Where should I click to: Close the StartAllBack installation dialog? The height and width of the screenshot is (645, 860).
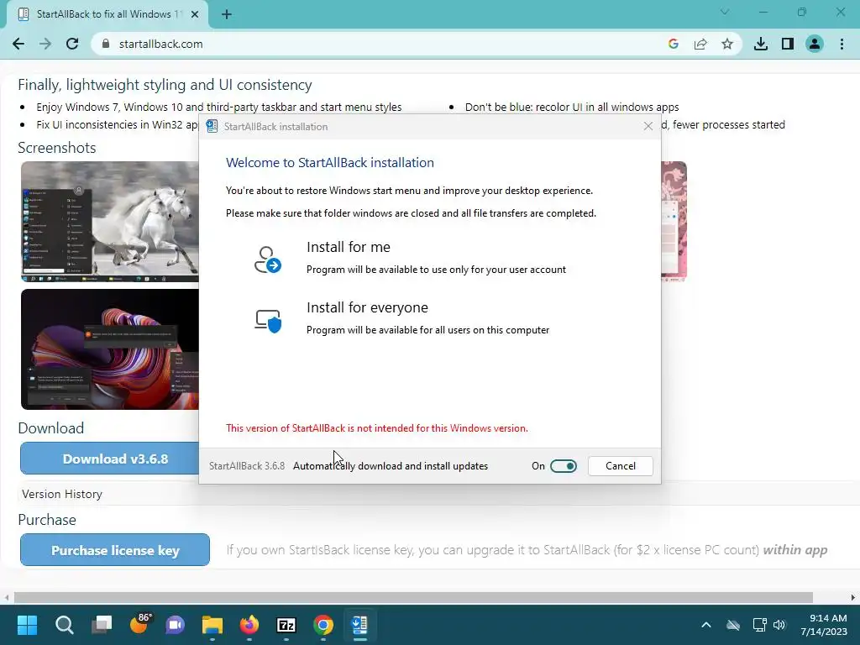point(648,126)
